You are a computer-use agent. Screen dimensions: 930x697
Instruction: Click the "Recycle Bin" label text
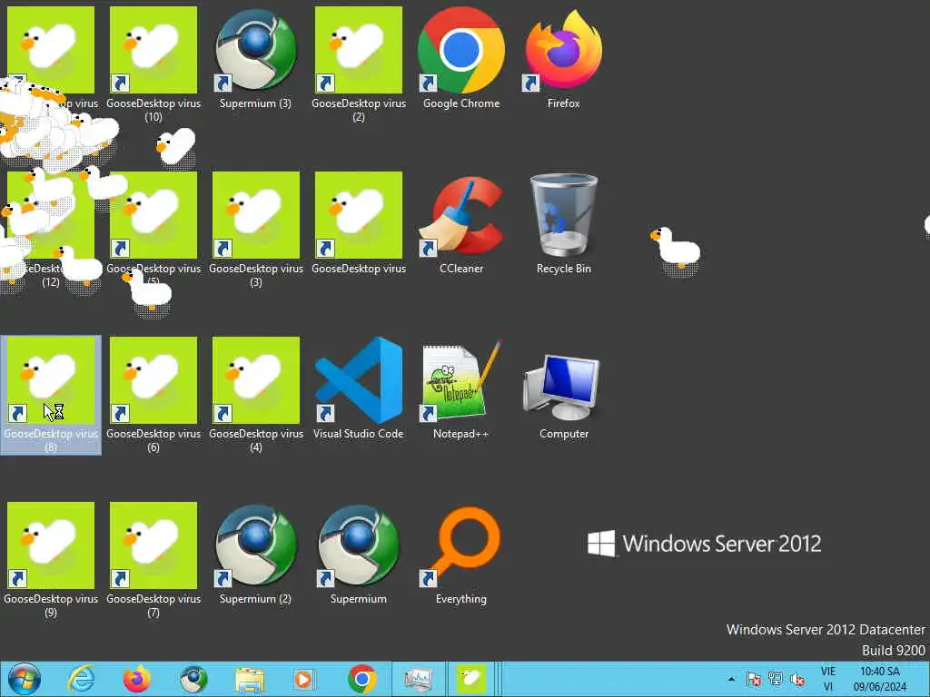pyautogui.click(x=563, y=269)
